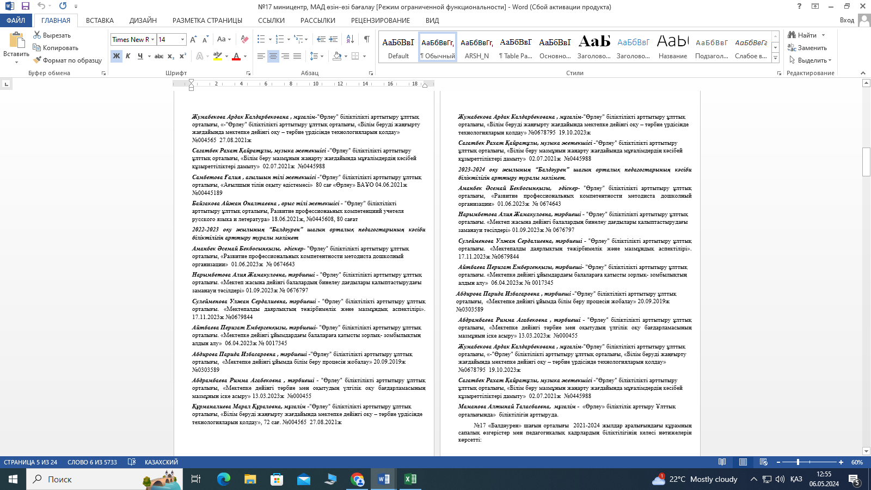Switch to ВСТАВКА tab

(x=100, y=20)
